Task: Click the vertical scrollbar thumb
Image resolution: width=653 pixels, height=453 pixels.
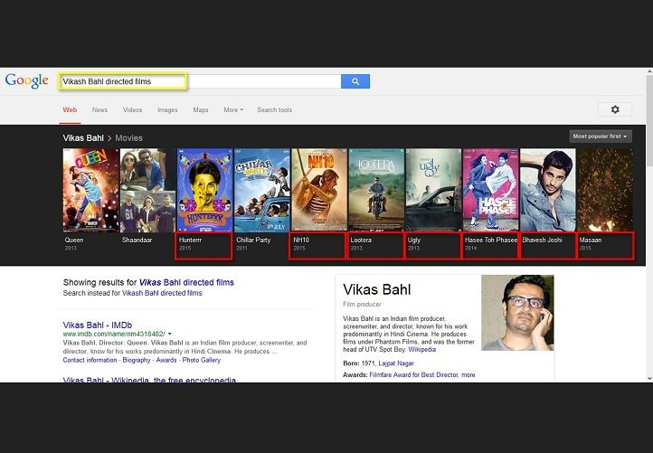Action: [649, 121]
